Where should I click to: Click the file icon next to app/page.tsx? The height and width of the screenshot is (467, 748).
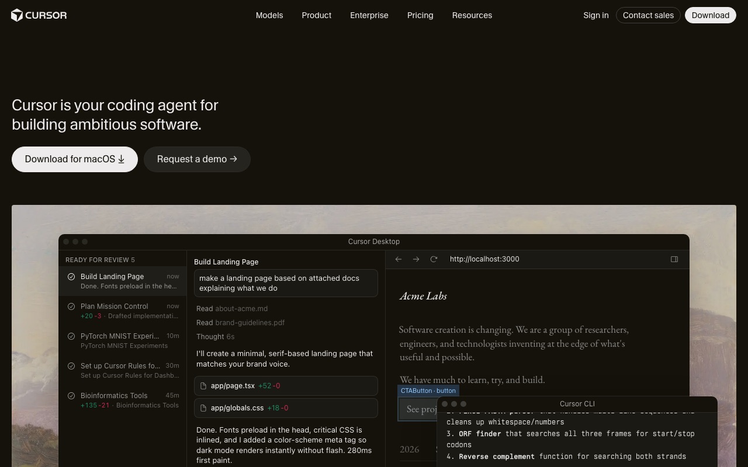click(203, 386)
